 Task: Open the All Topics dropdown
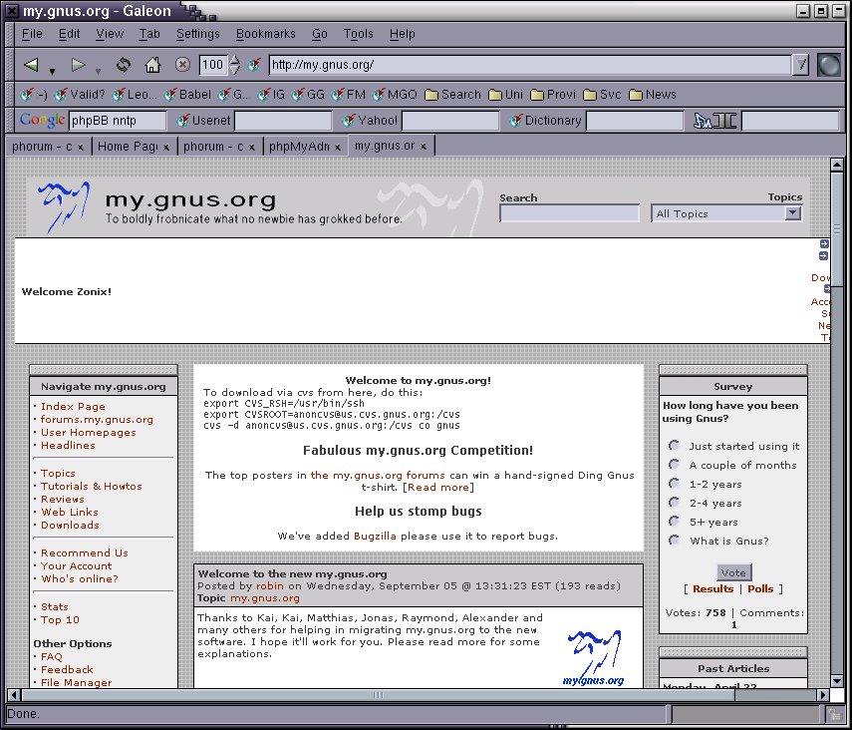pos(726,213)
